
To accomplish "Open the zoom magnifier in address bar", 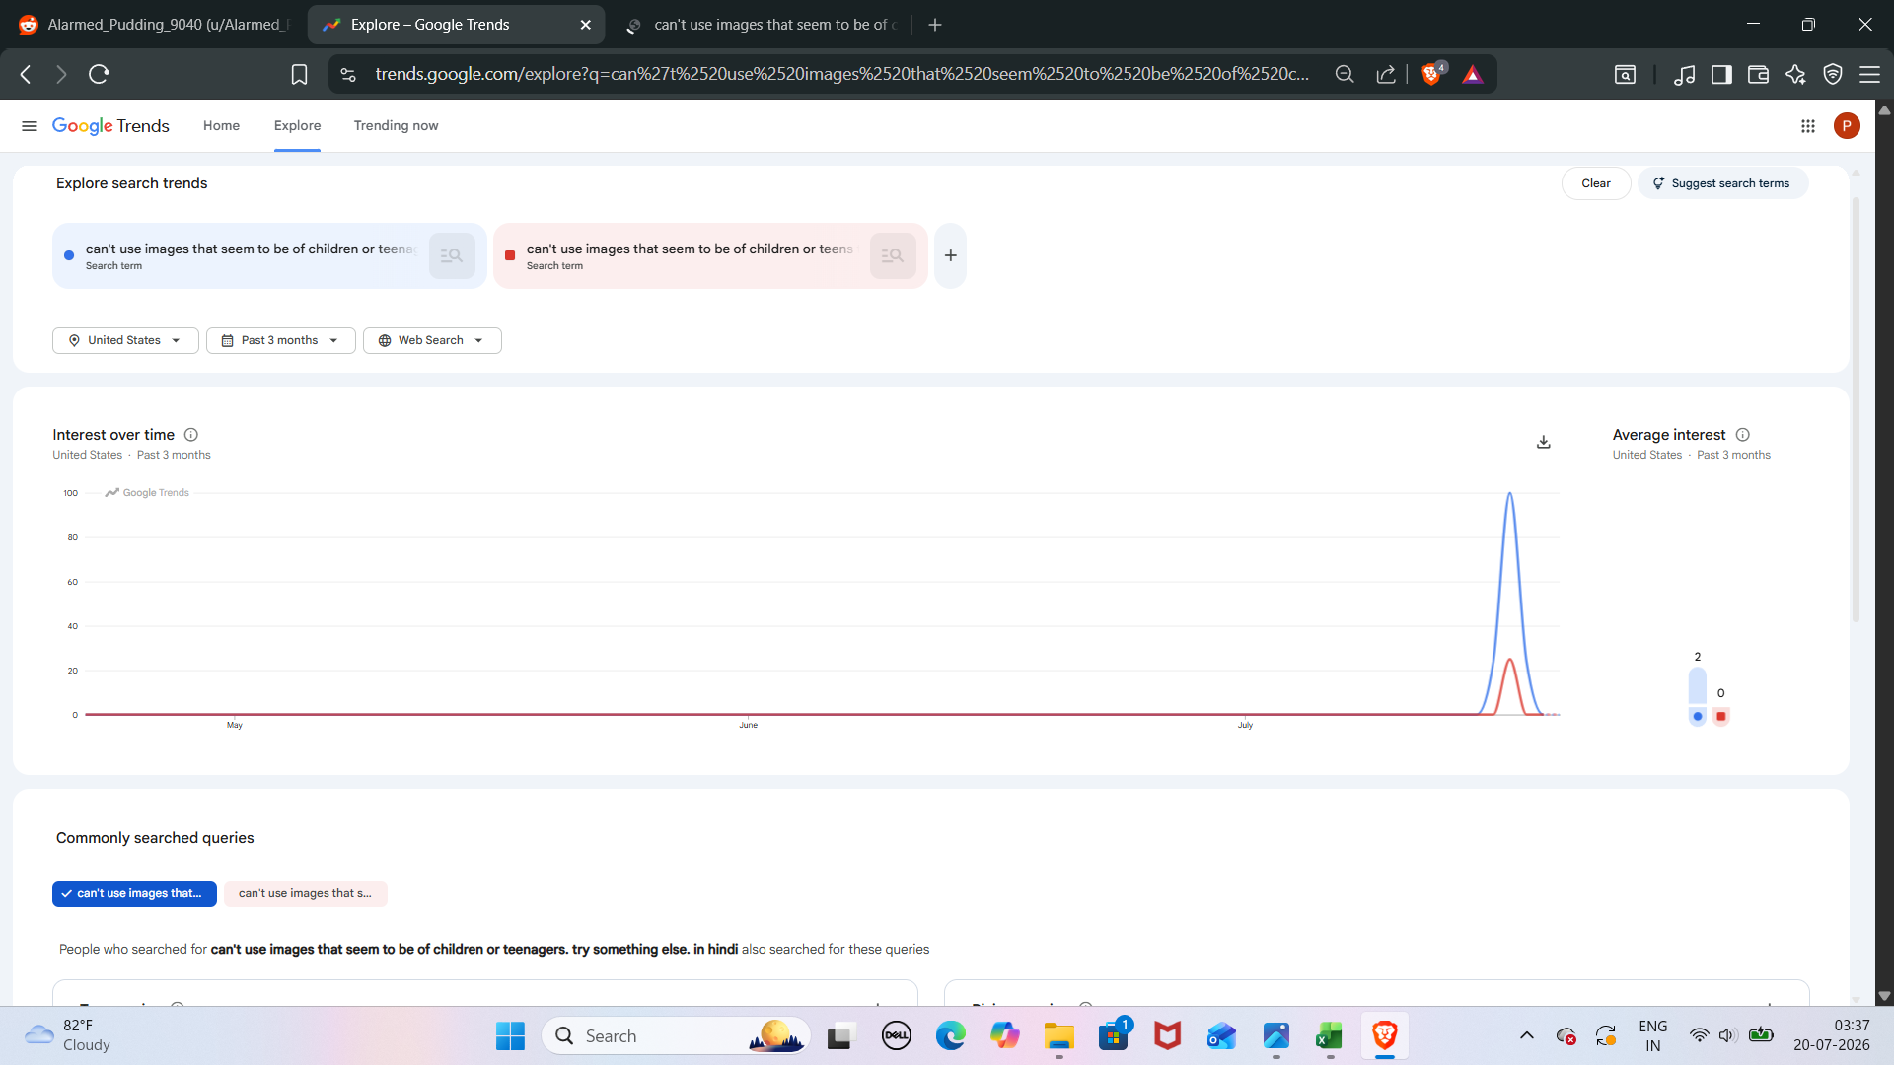I will [1345, 74].
